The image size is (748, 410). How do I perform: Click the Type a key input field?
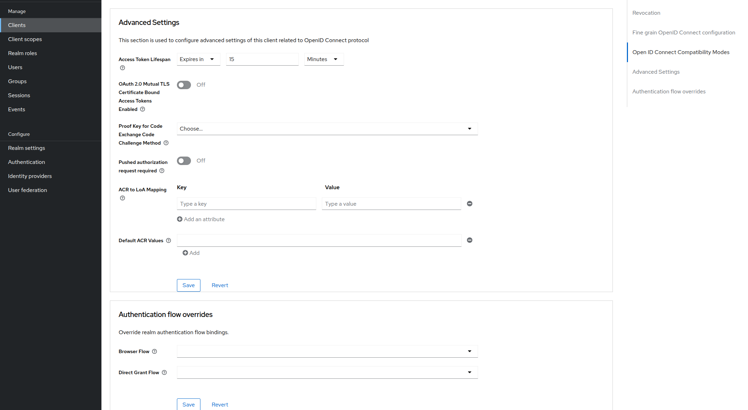point(246,204)
